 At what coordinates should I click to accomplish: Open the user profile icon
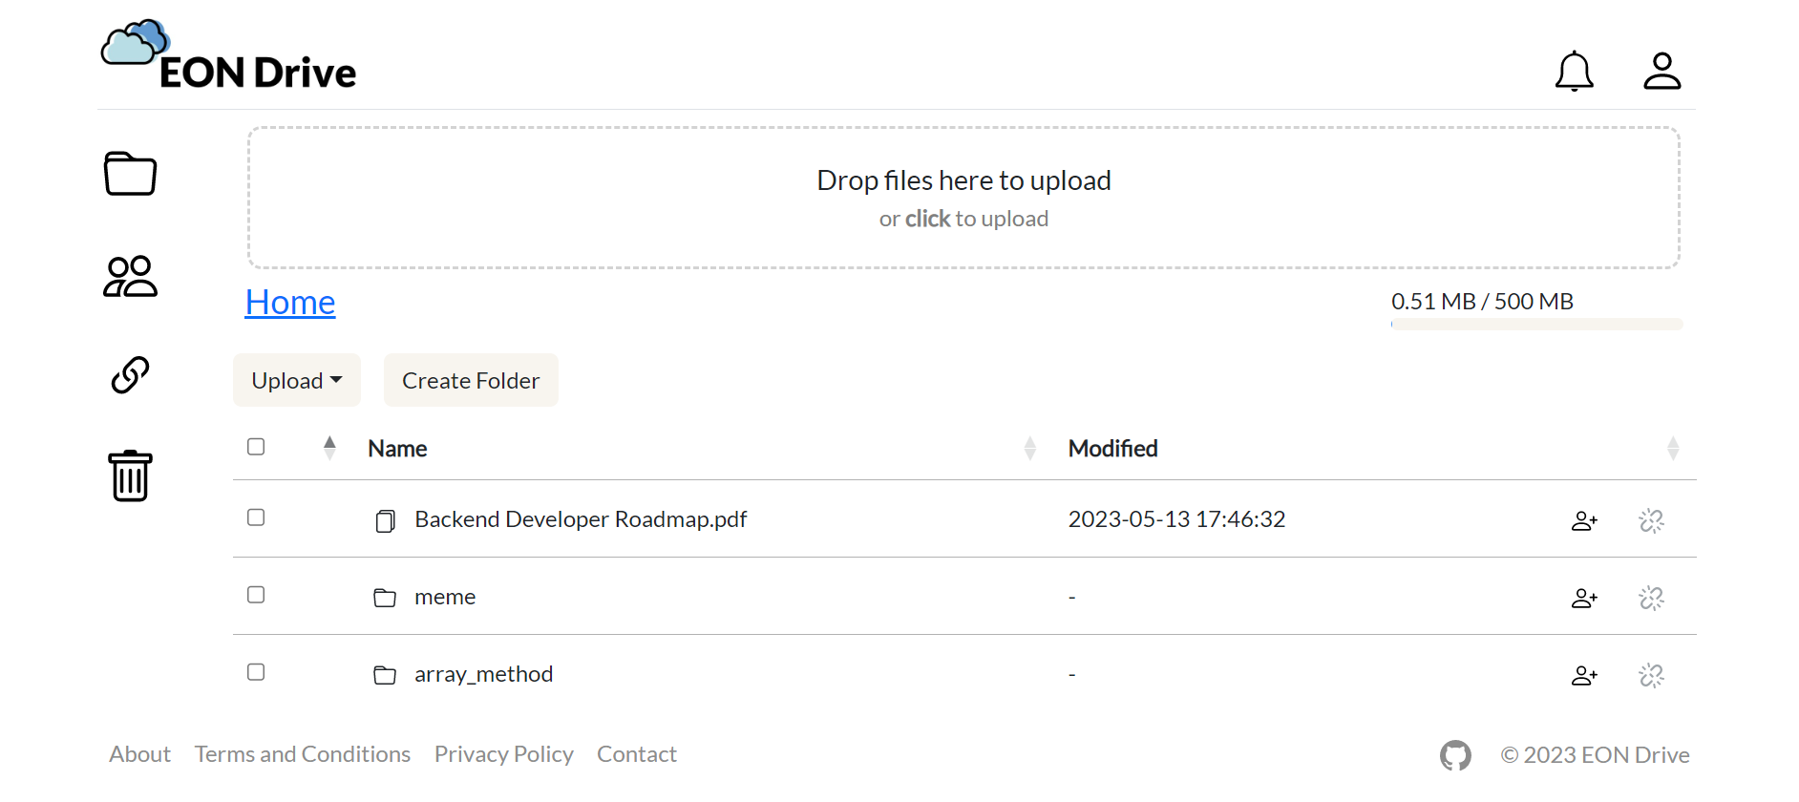tap(1661, 69)
